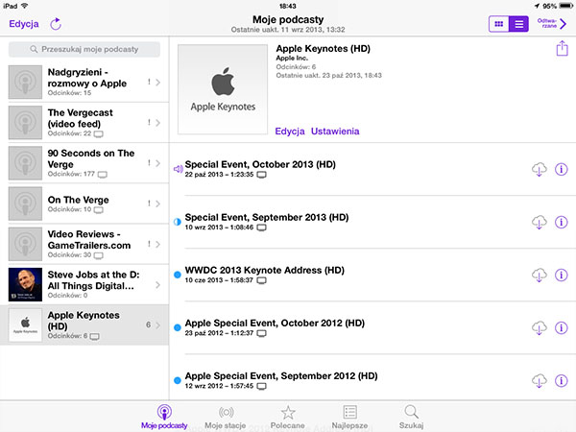This screenshot has width=576, height=432.
Task: Switch to grid view
Action: [498, 24]
